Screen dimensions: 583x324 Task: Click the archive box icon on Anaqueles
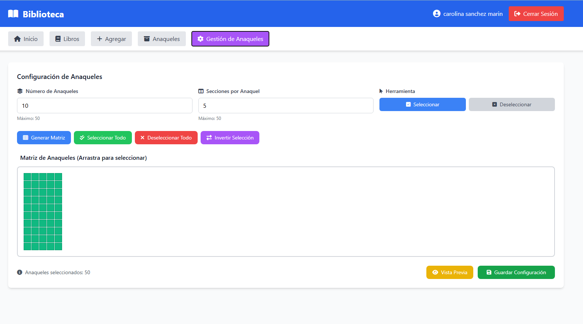[x=147, y=39]
